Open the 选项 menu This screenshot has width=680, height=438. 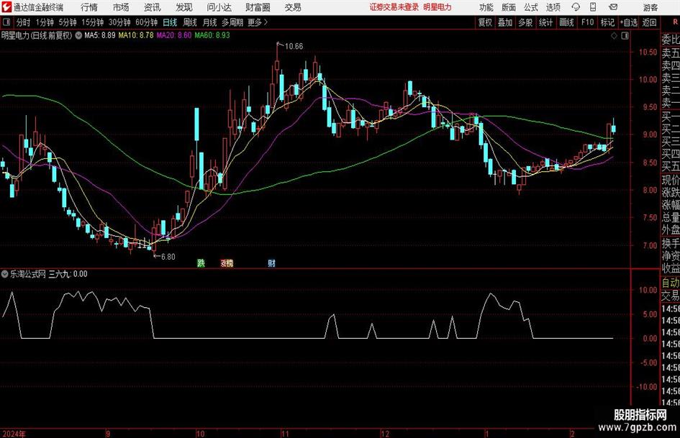553,7
